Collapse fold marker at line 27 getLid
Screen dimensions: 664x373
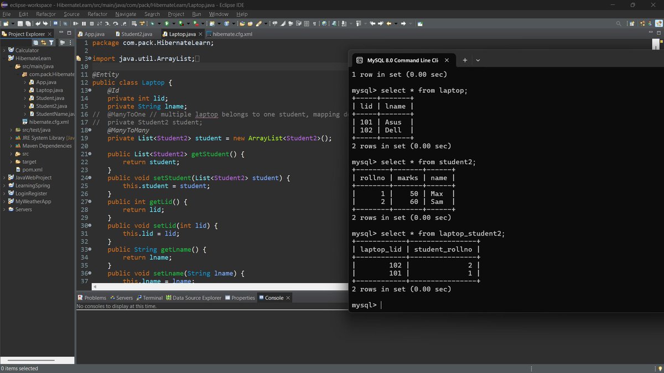89,202
